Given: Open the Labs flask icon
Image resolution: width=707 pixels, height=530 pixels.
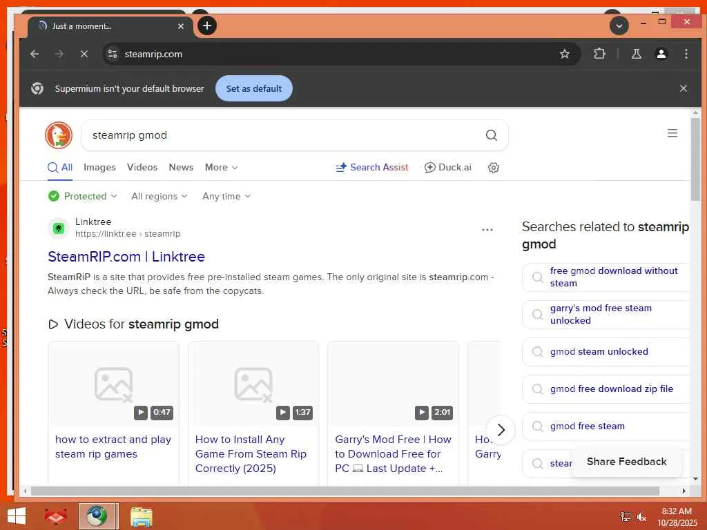Looking at the screenshot, I should click(636, 54).
